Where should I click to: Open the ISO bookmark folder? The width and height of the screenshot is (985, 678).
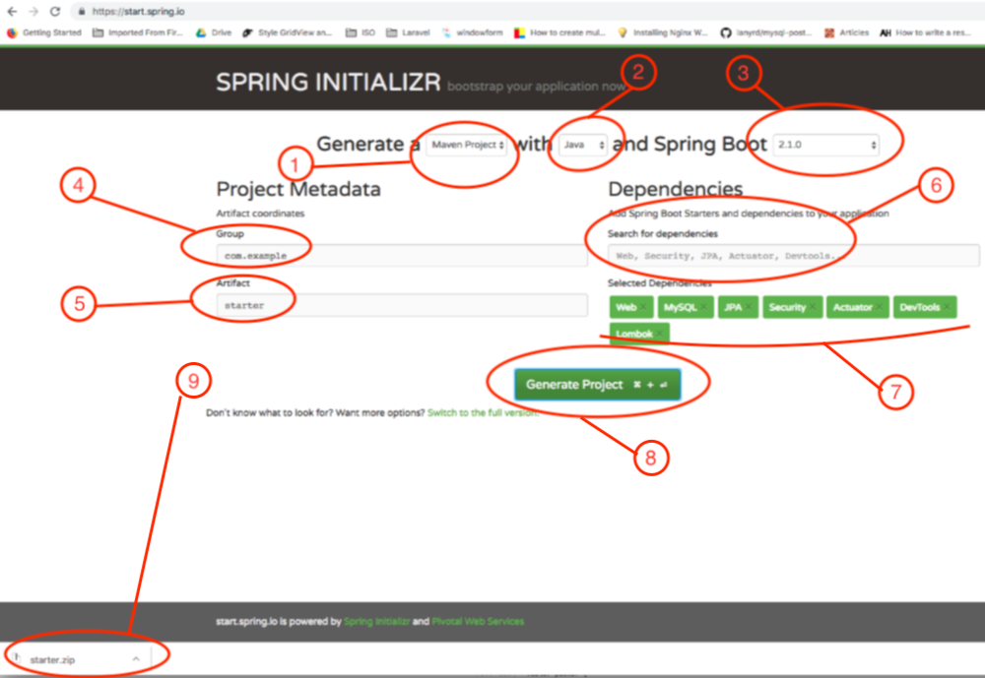361,32
